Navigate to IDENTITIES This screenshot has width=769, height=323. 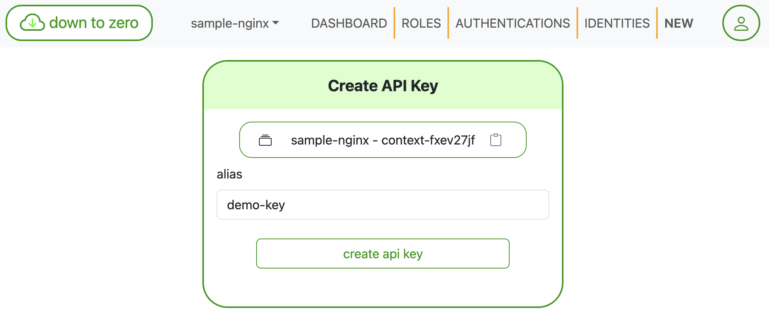[617, 23]
